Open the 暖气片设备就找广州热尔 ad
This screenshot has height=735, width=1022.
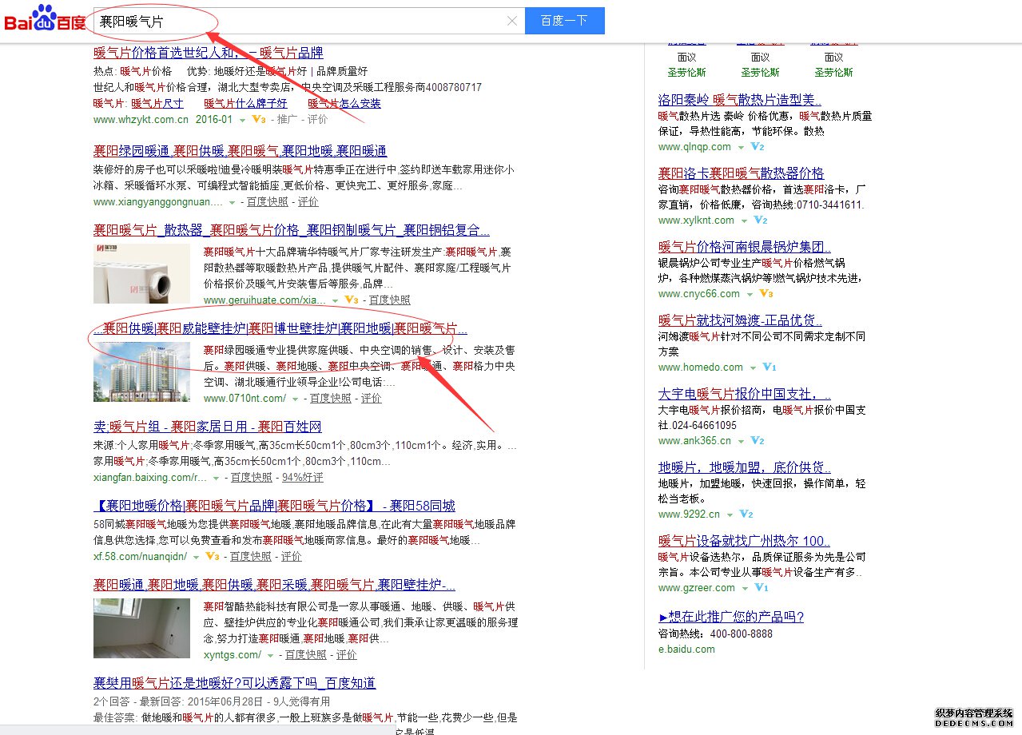click(744, 541)
